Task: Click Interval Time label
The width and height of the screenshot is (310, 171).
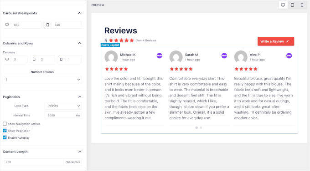Action: coord(21,116)
